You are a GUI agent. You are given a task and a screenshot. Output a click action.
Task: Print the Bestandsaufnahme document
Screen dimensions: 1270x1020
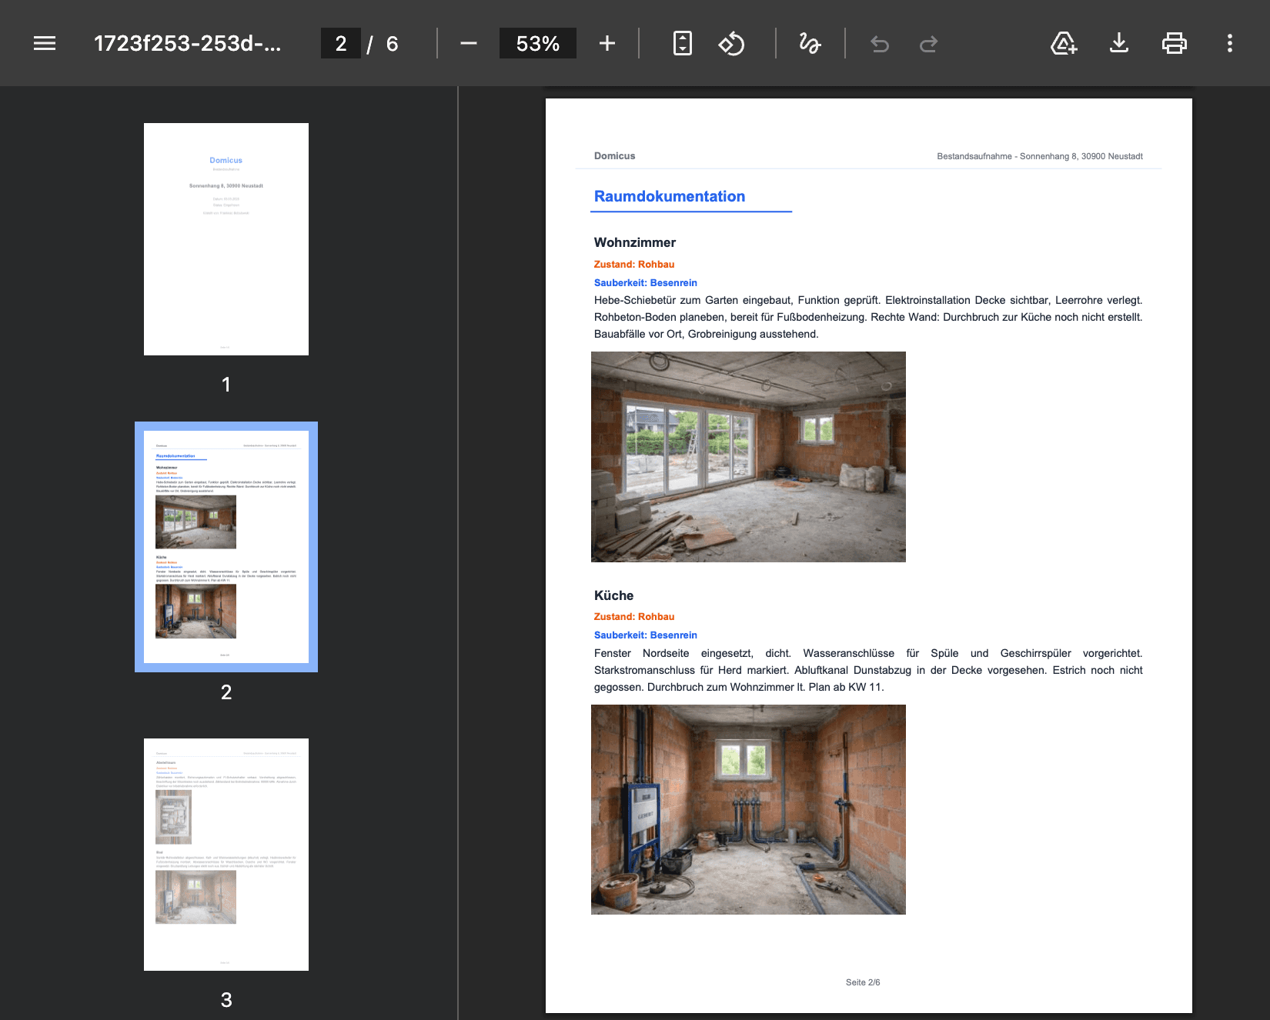1174,43
